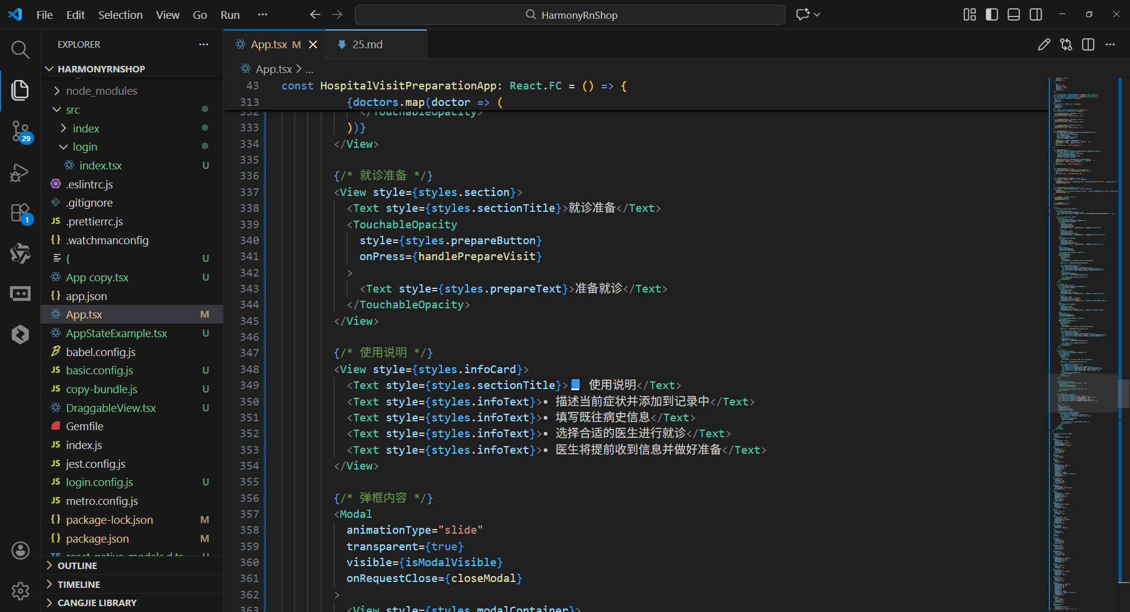Open more menus ellipsis in menu bar
1130x612 pixels.
[262, 15]
